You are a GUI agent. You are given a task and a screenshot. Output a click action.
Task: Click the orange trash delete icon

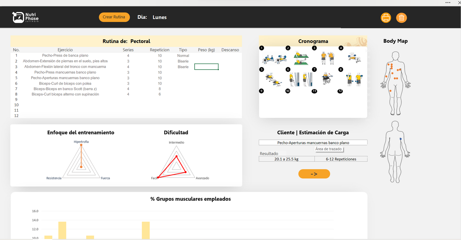click(401, 18)
